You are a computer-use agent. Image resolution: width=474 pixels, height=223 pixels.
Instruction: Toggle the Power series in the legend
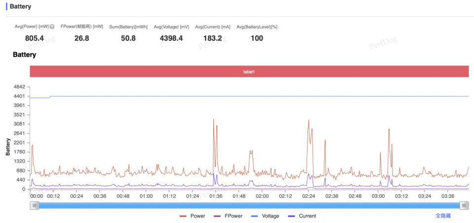coord(193,216)
